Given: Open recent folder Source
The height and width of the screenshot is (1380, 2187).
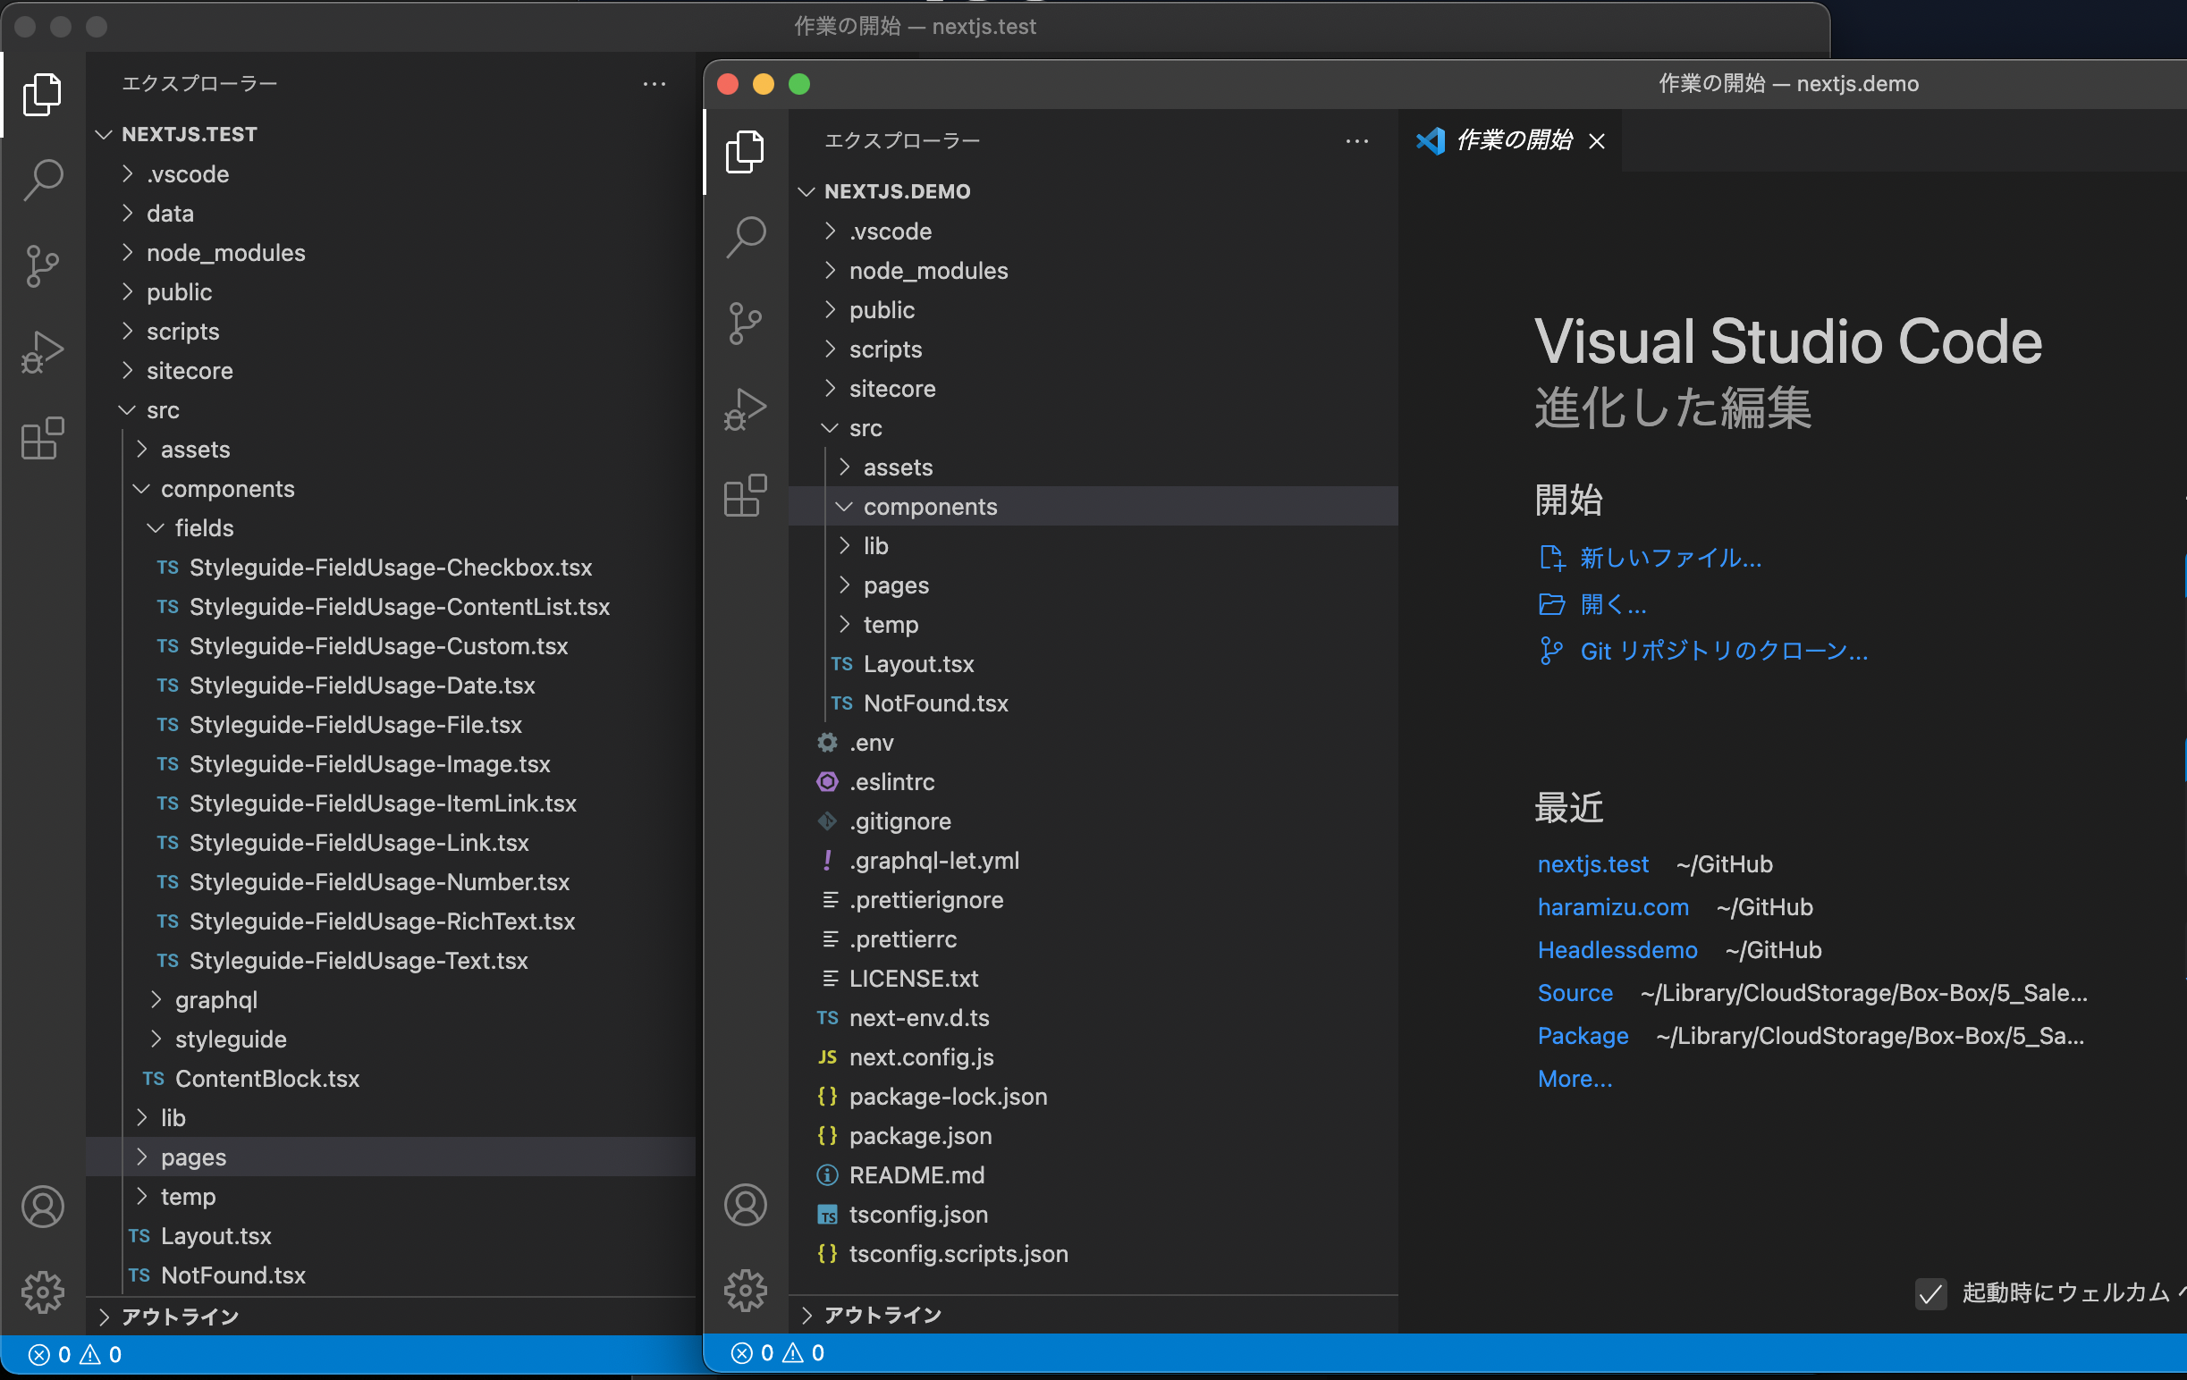Looking at the screenshot, I should point(1575,992).
